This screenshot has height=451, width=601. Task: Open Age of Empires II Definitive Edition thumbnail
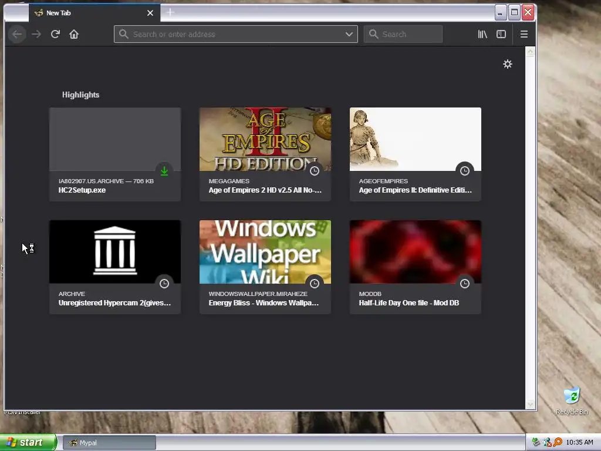tap(416, 139)
